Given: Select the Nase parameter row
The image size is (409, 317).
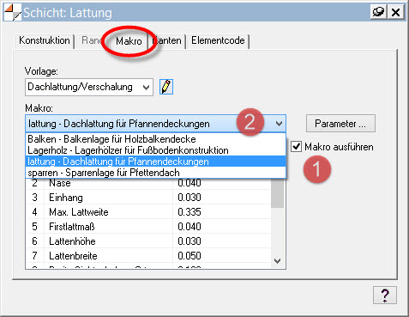Looking at the screenshot, I should [148, 183].
